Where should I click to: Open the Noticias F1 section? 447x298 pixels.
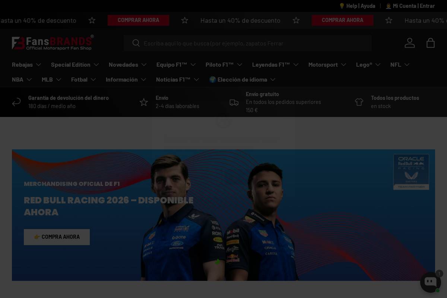click(174, 79)
